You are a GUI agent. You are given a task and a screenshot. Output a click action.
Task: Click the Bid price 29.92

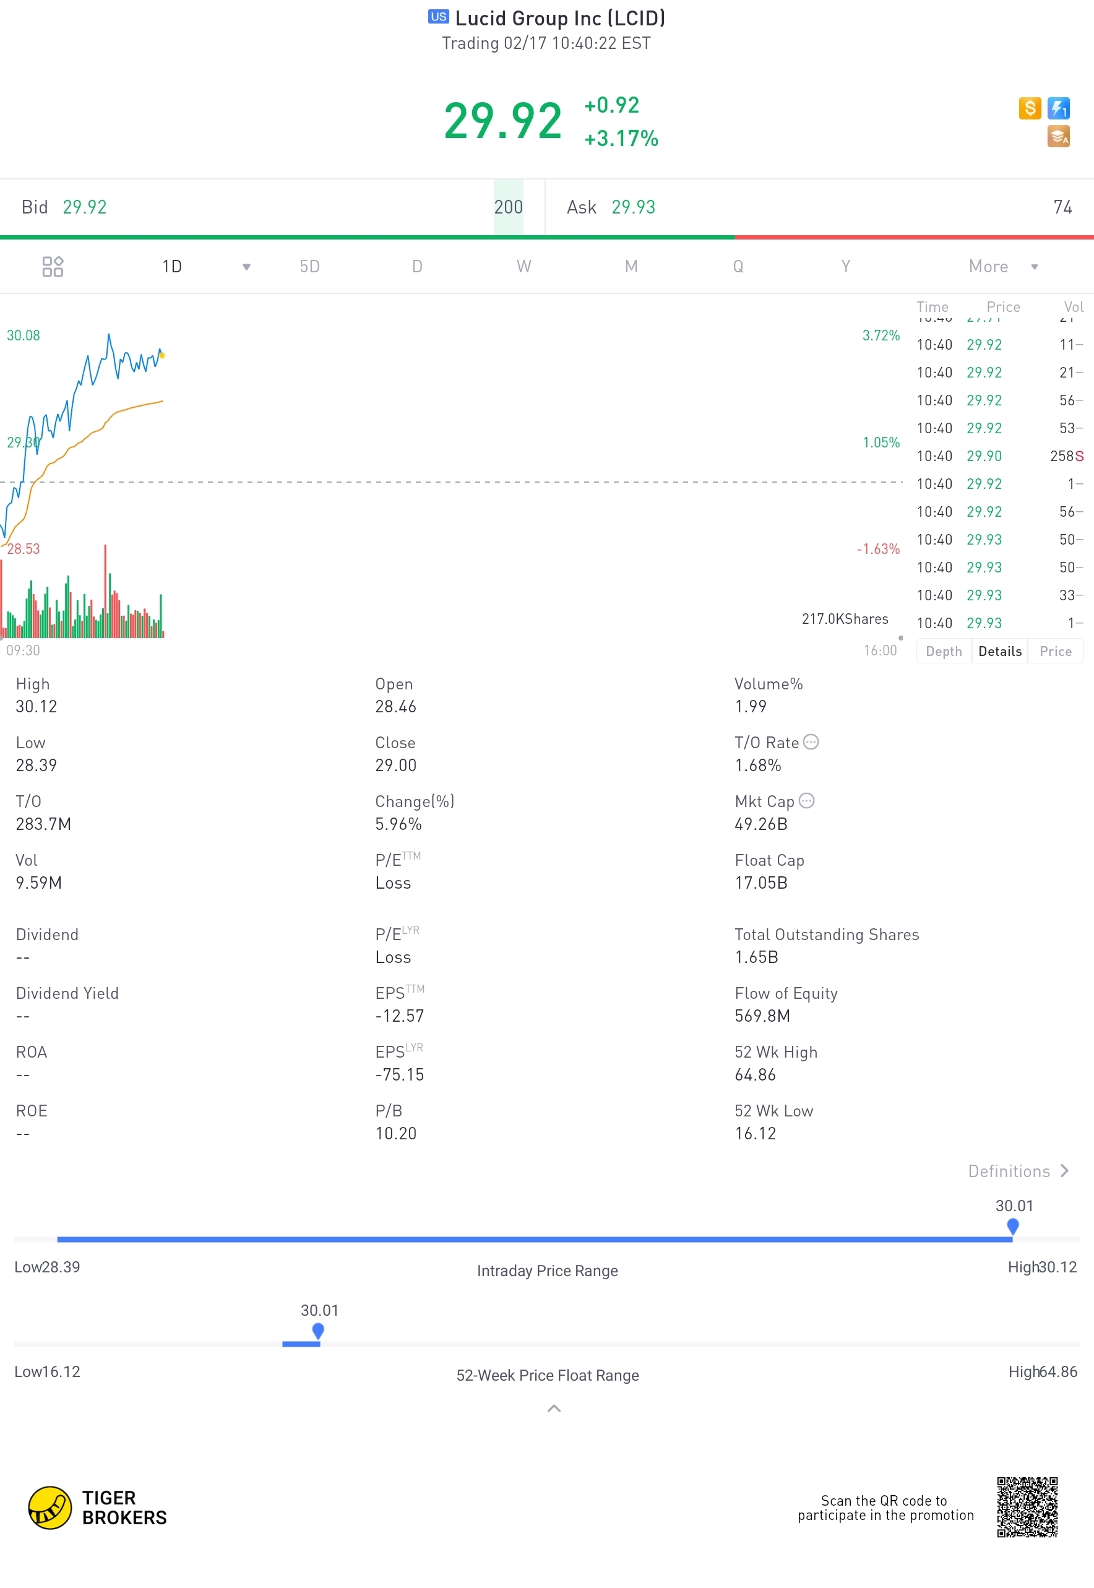tap(85, 208)
